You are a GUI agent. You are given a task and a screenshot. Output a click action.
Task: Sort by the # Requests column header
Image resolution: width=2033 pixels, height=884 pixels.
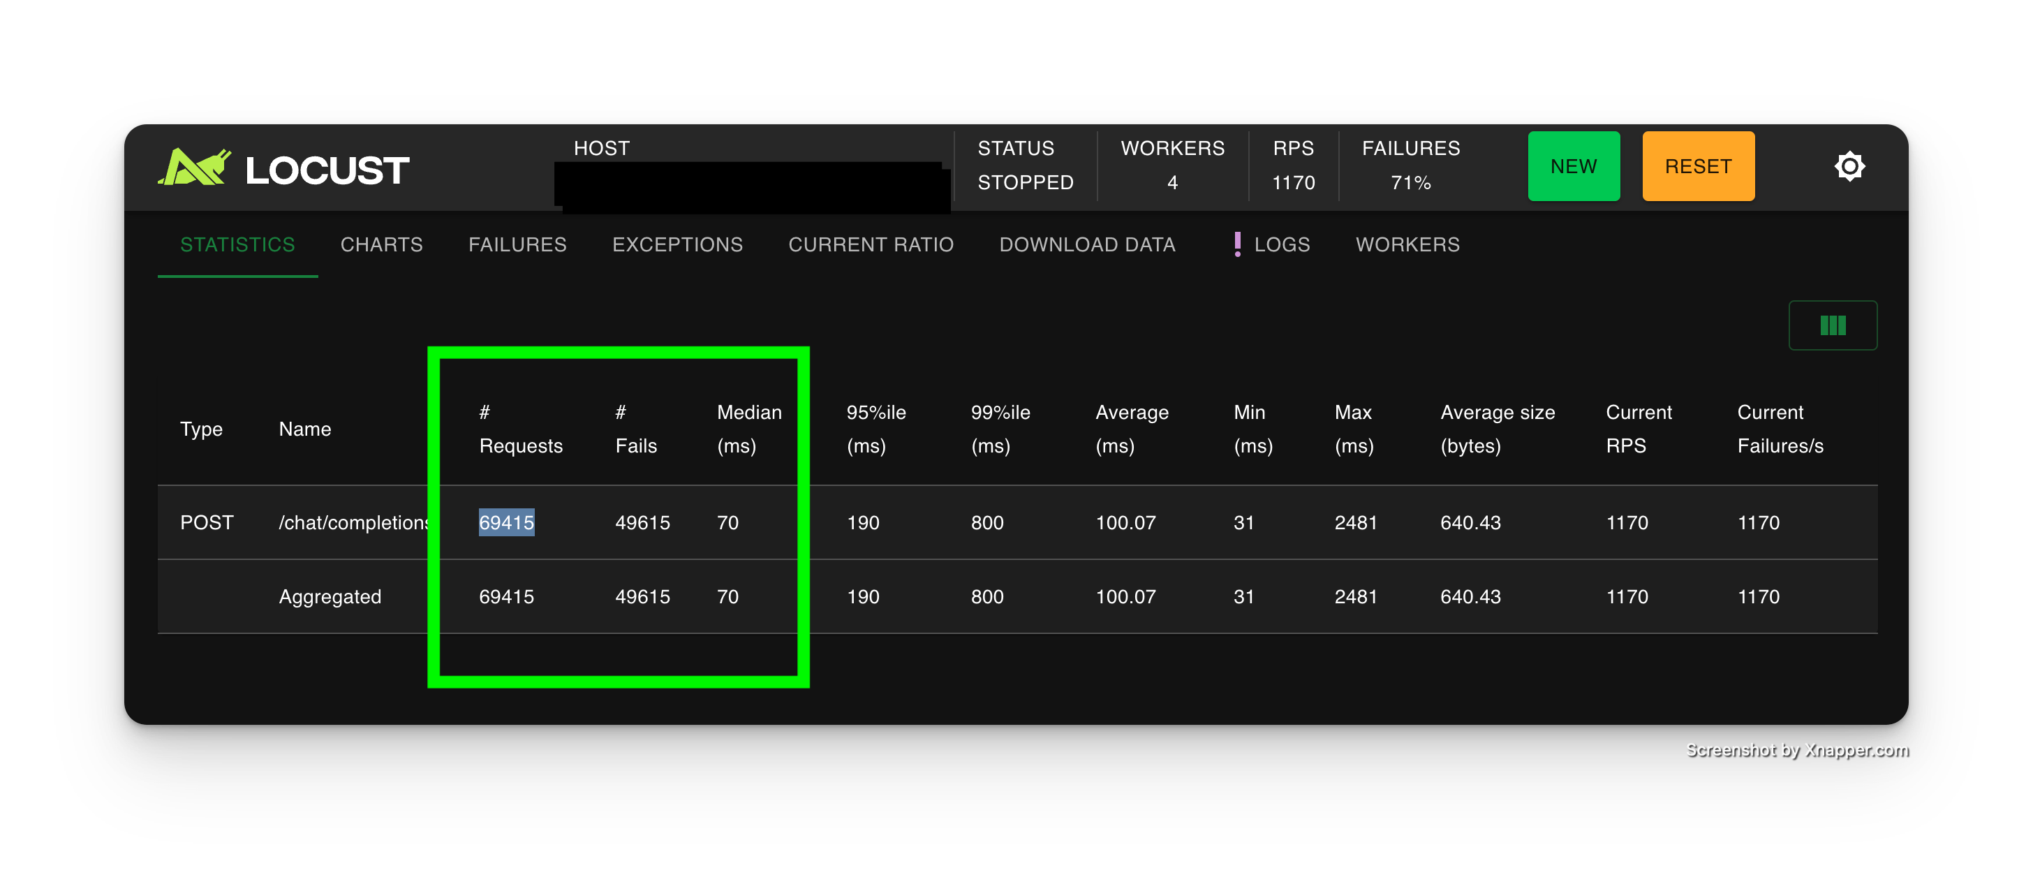pyautogui.click(x=520, y=429)
